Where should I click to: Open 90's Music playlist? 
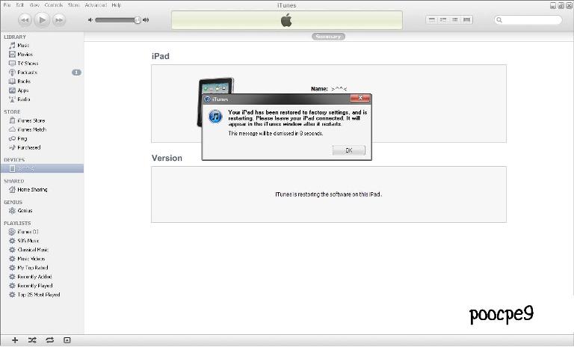click(28, 241)
